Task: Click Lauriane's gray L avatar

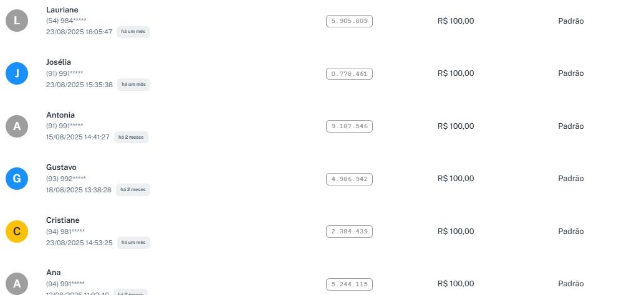Action: (x=17, y=21)
